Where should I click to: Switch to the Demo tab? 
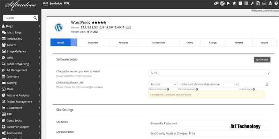tap(190, 42)
